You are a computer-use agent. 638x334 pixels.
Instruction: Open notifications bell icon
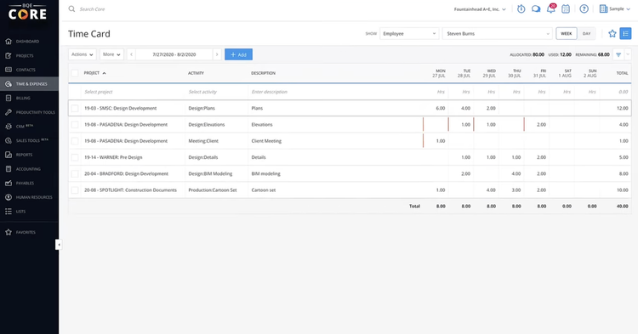click(x=551, y=8)
